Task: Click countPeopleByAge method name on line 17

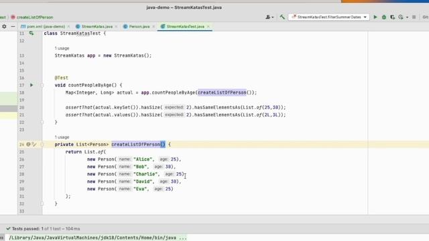Action: [89, 85]
